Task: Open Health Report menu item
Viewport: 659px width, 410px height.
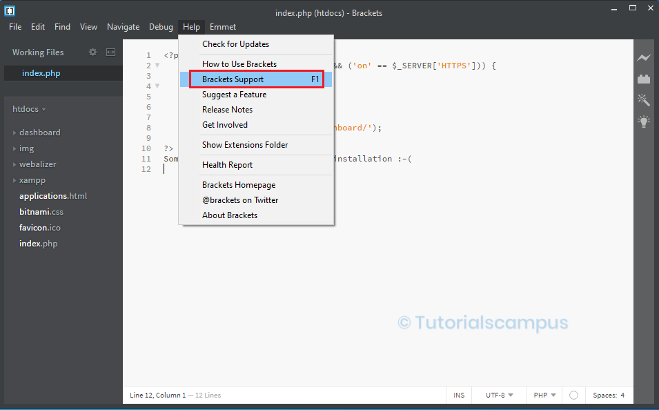Action: (256, 165)
